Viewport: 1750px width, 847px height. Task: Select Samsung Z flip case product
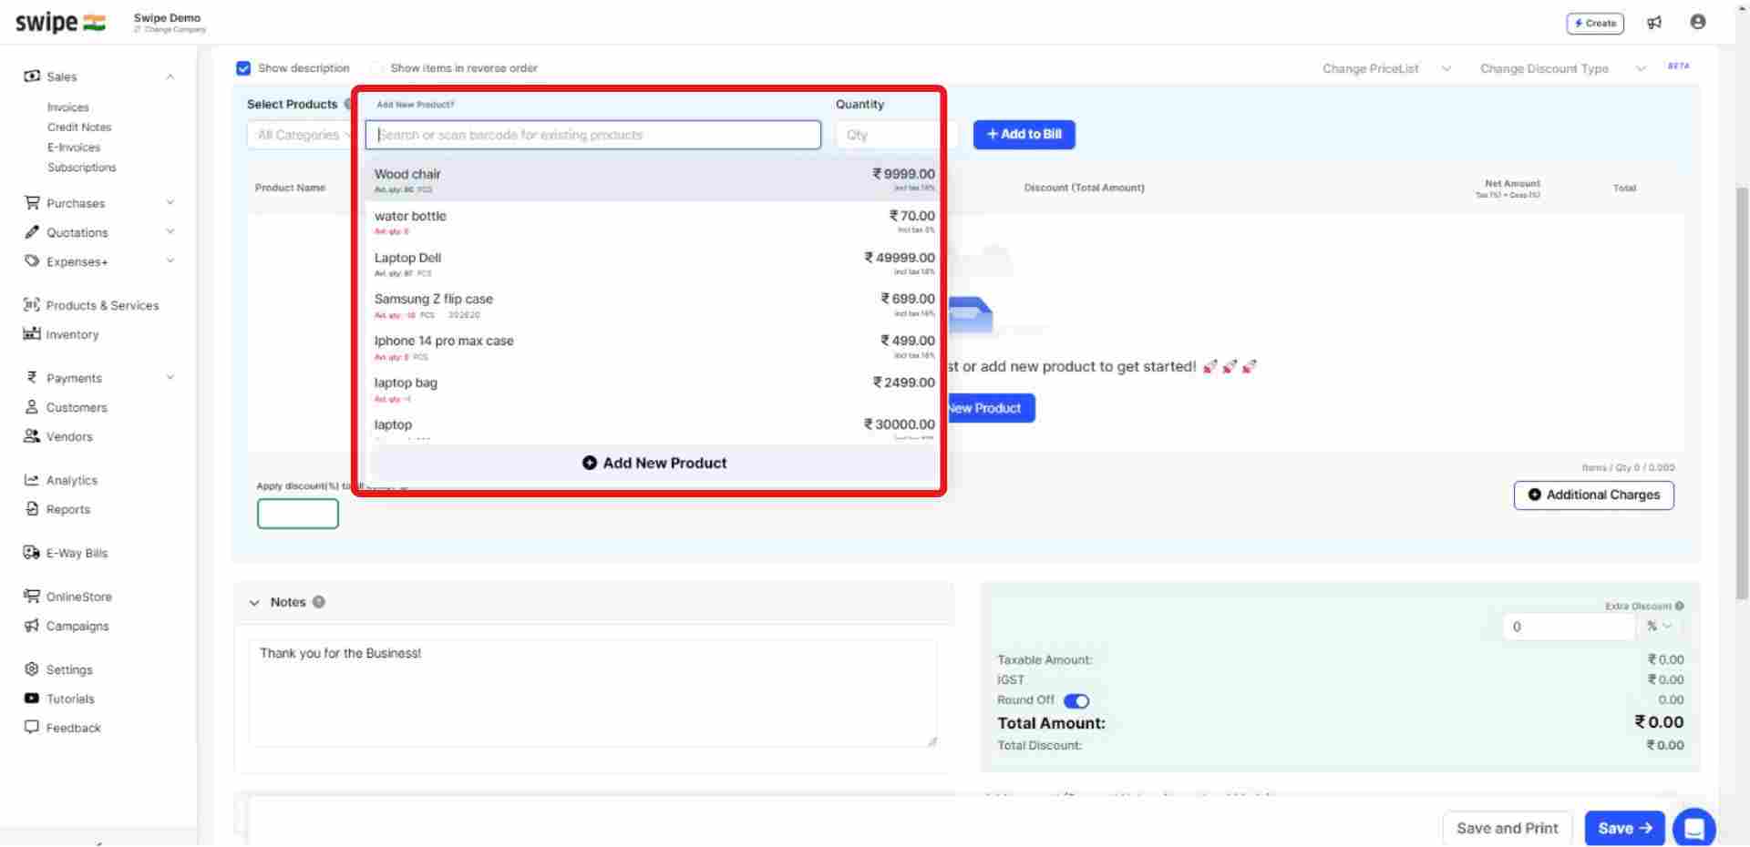coord(654,305)
